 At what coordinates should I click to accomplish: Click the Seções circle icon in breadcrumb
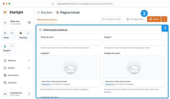pos(38,12)
